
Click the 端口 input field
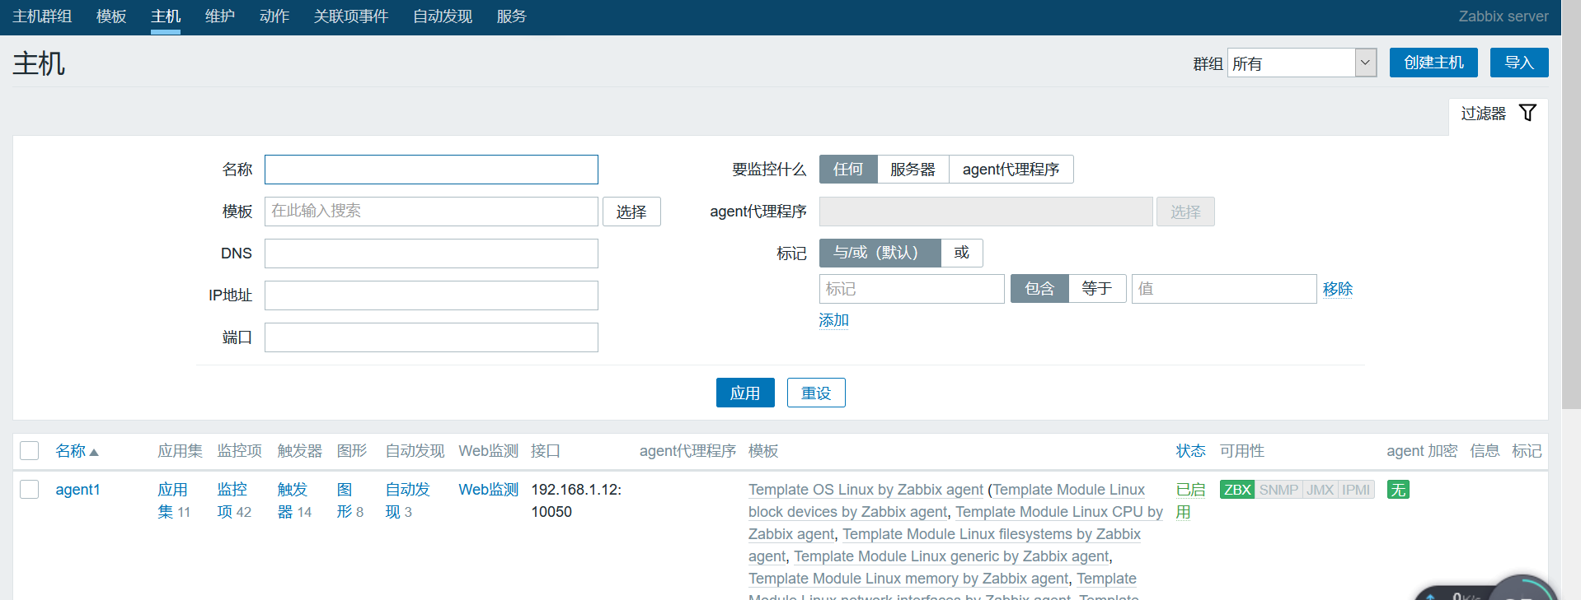click(431, 337)
